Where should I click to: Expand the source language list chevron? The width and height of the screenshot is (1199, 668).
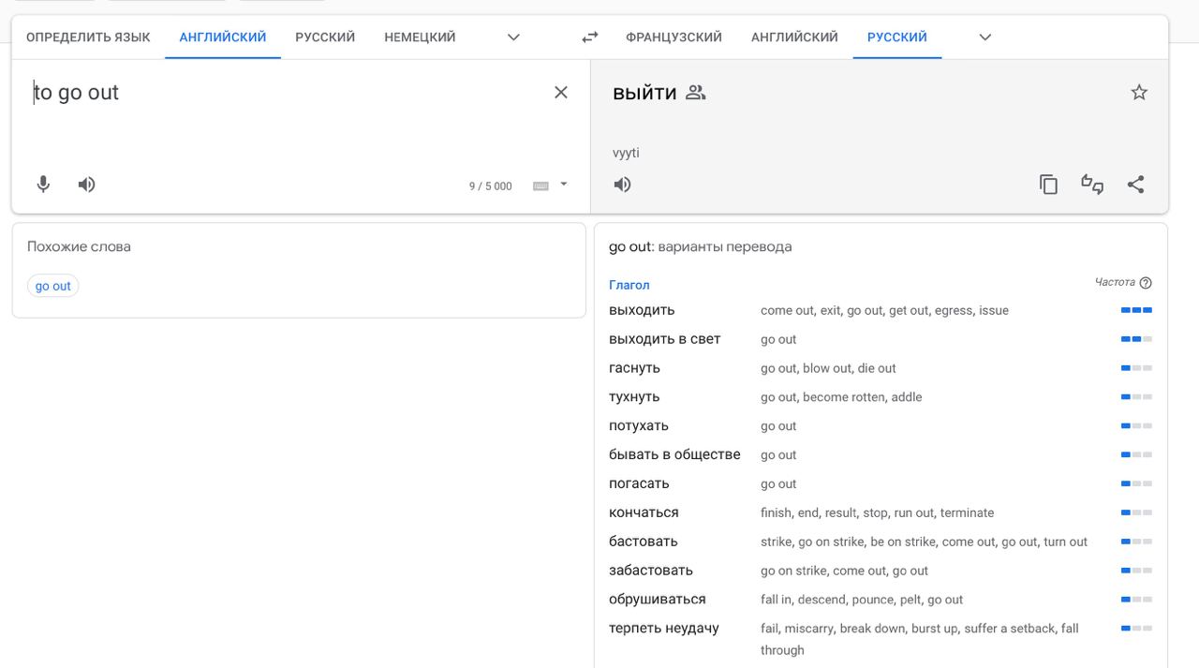point(513,37)
